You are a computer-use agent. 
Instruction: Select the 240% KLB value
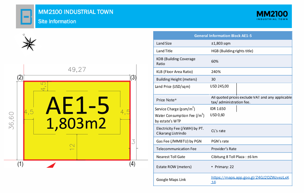[x=216, y=72]
